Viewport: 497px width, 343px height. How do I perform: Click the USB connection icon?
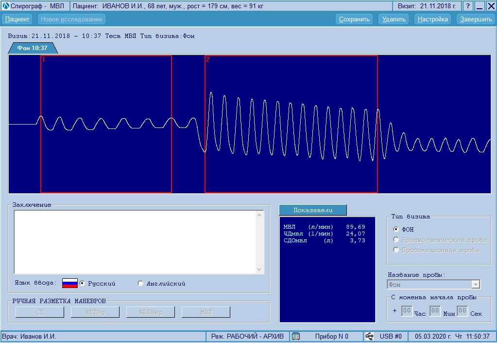click(x=370, y=336)
